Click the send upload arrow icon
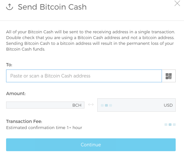Viewport: 184px width, 155px height. pyautogui.click(x=10, y=7)
